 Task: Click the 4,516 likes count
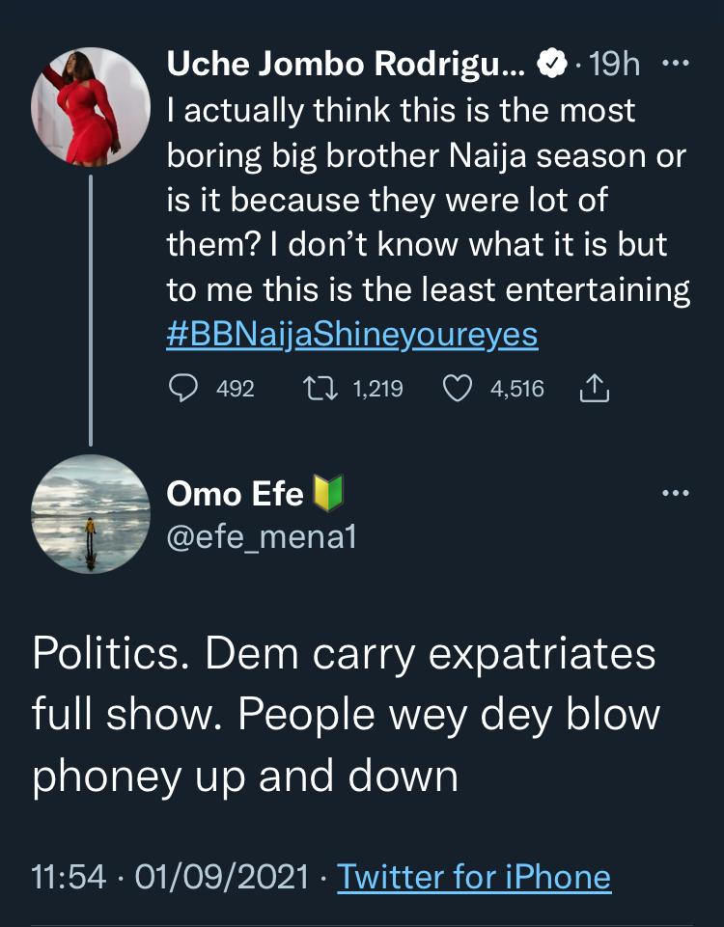516,390
